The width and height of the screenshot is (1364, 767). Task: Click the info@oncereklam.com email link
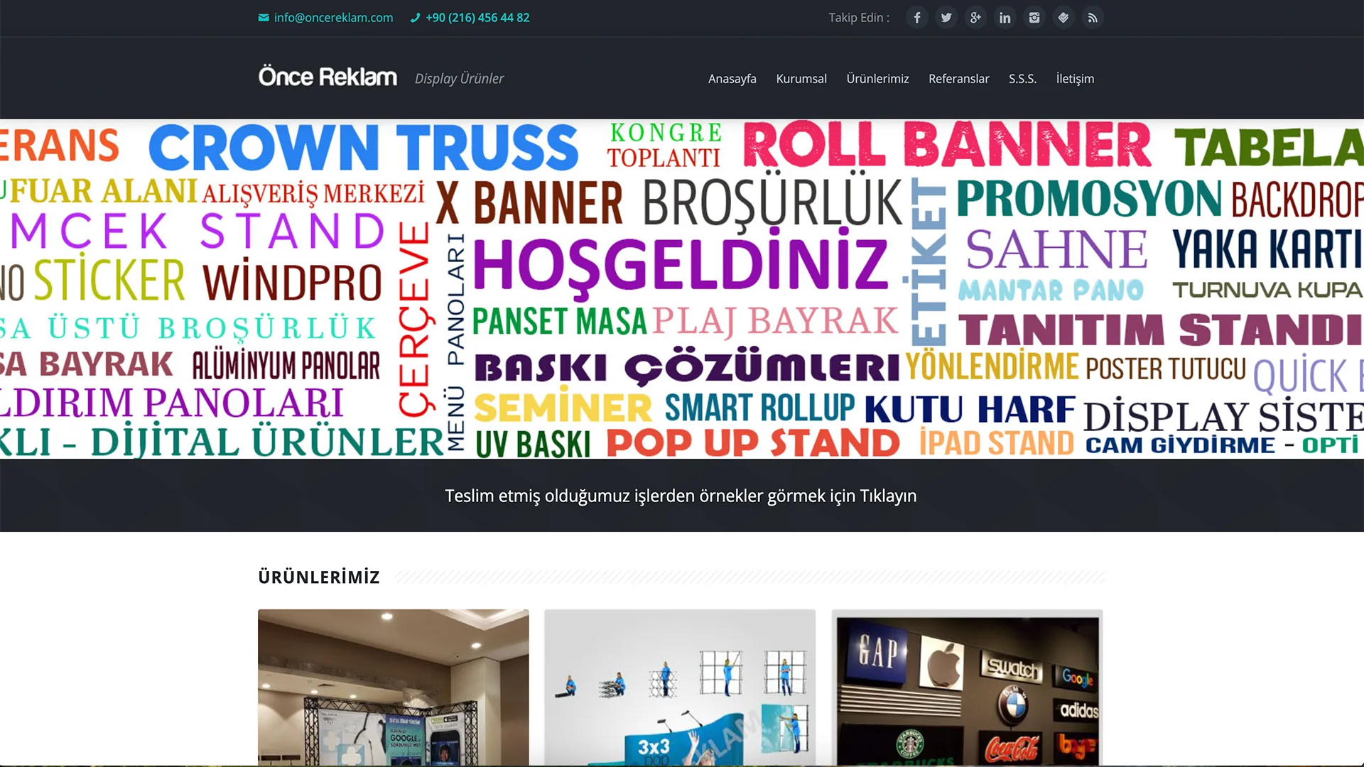click(x=333, y=18)
